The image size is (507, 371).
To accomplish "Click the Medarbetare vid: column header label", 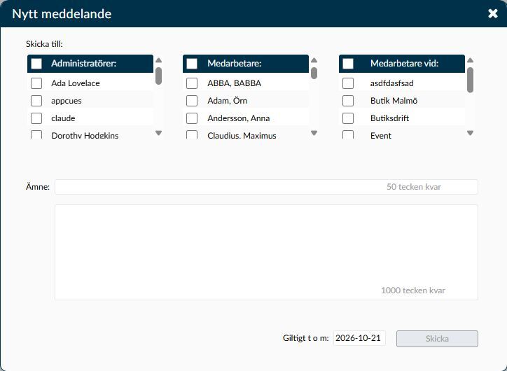I will click(404, 63).
